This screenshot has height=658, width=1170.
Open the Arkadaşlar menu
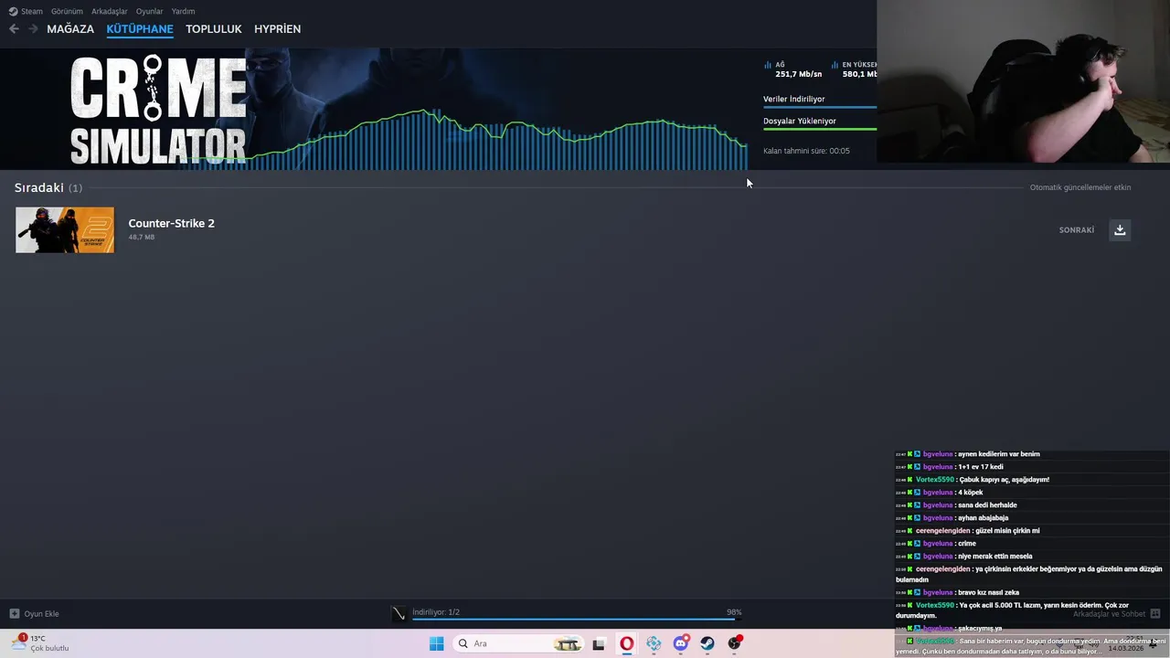(x=110, y=11)
